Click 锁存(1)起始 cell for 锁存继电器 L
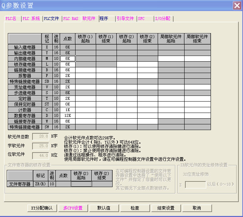This screenshot has width=243, height=217. click(x=86, y=64)
